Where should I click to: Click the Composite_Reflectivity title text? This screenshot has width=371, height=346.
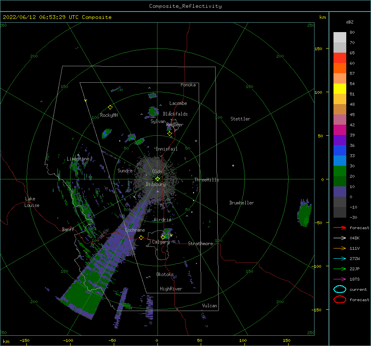(185, 6)
